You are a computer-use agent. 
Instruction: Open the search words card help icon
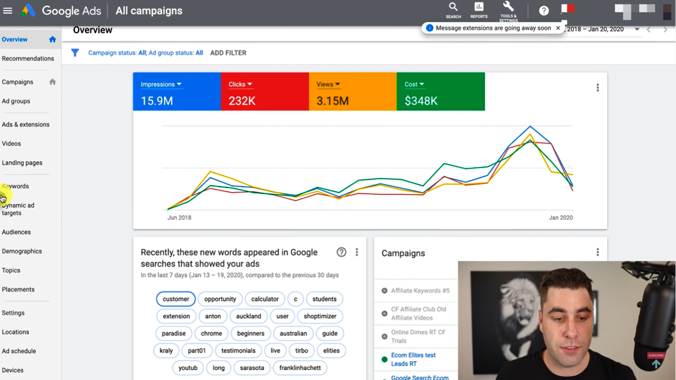341,252
